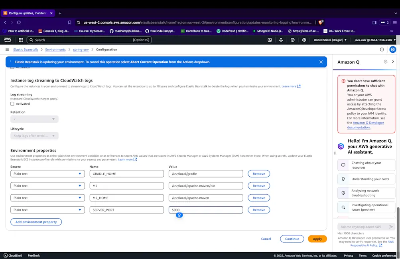Screen dimensions: 400x259
Task: Click the floating blue badge below Value field
Action: coord(179,215)
